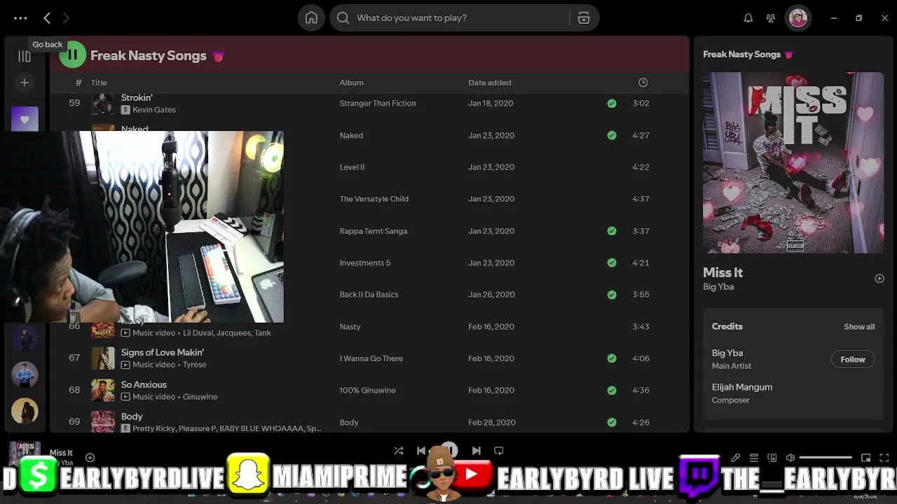Toggle liked checkmark on Rappa Ternt Sanga row
Viewport: 897px width, 504px height.
pyautogui.click(x=612, y=231)
